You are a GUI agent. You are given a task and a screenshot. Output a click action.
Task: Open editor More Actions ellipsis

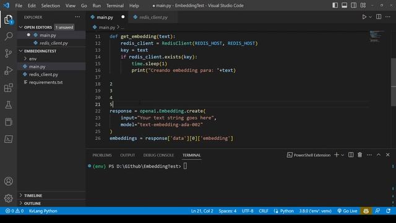pyautogui.click(x=388, y=17)
